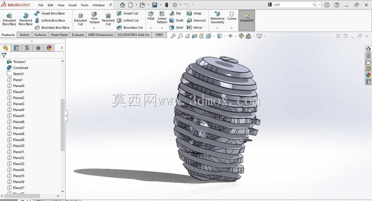Activate the Swept Cut feature

128,13
